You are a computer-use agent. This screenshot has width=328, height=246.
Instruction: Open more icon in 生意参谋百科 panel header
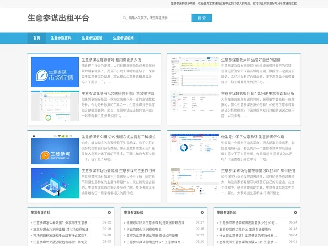tap(109, 213)
